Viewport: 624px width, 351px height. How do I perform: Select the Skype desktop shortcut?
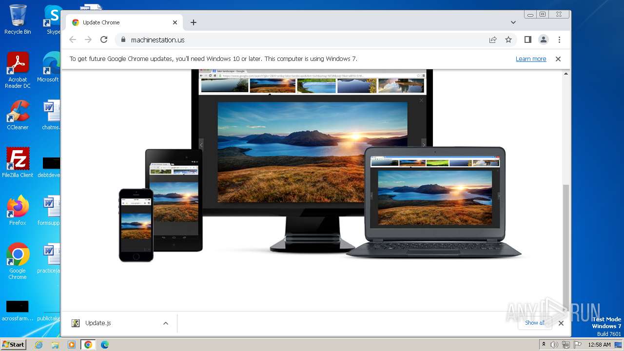[53, 19]
